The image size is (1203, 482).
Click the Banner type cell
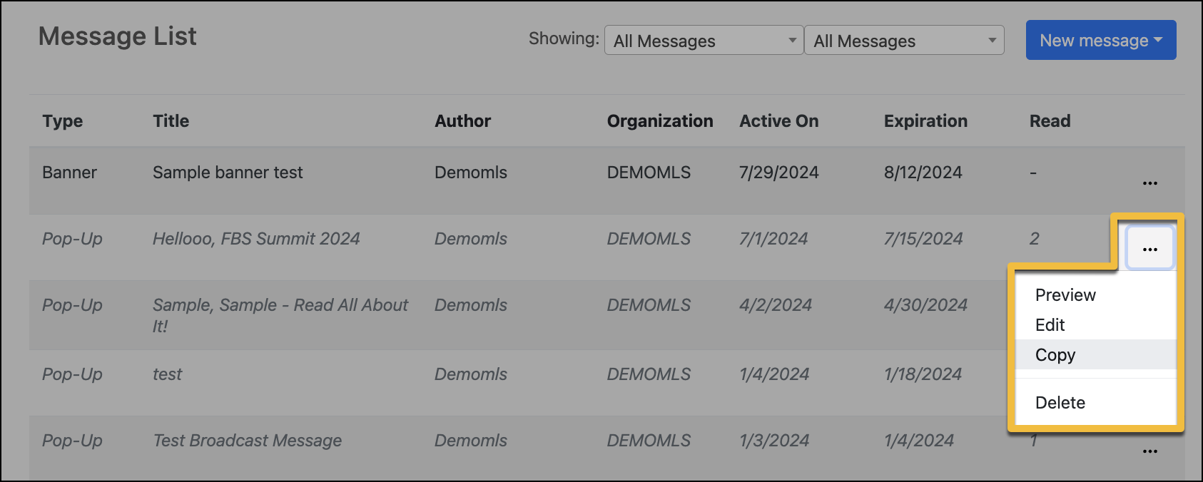(x=69, y=173)
